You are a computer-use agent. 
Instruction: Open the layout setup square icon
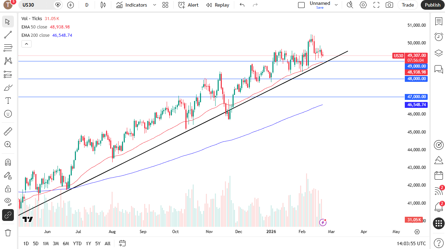(302, 5)
